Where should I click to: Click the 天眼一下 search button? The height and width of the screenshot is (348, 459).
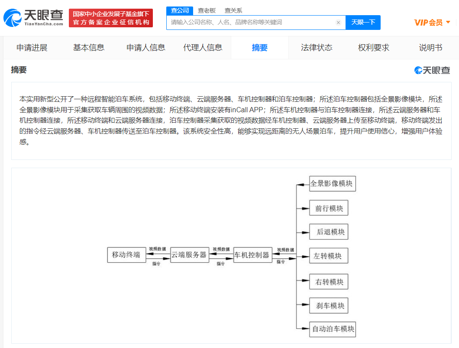363,22
